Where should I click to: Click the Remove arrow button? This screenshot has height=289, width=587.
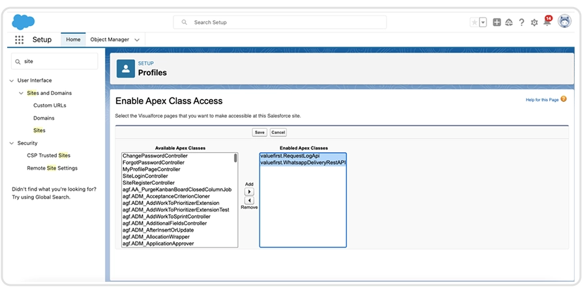pos(248,200)
